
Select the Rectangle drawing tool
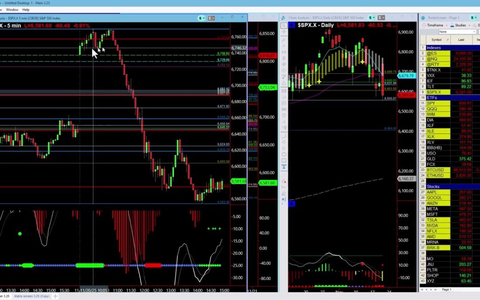pos(284,160)
